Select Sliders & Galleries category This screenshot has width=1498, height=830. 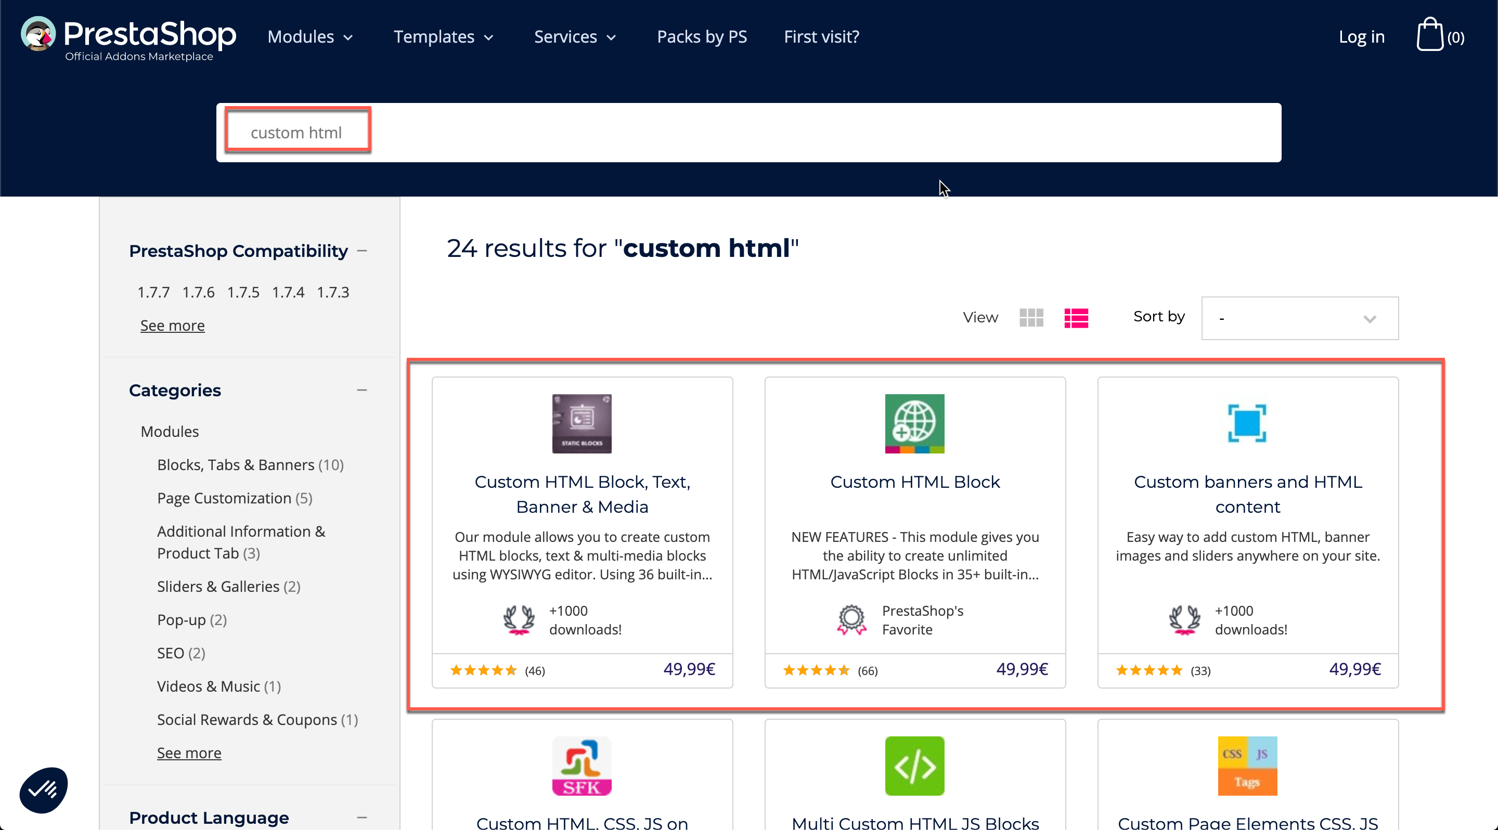228,586
